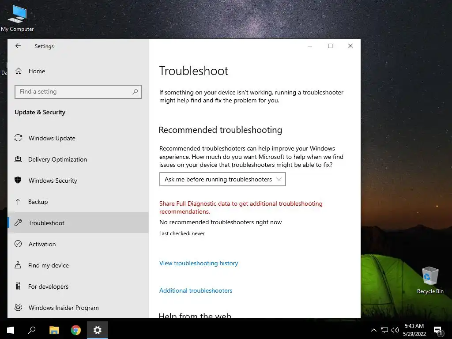Screen dimensions: 452x339
Task: Open Windows Security settings page
Action: pos(78,181)
